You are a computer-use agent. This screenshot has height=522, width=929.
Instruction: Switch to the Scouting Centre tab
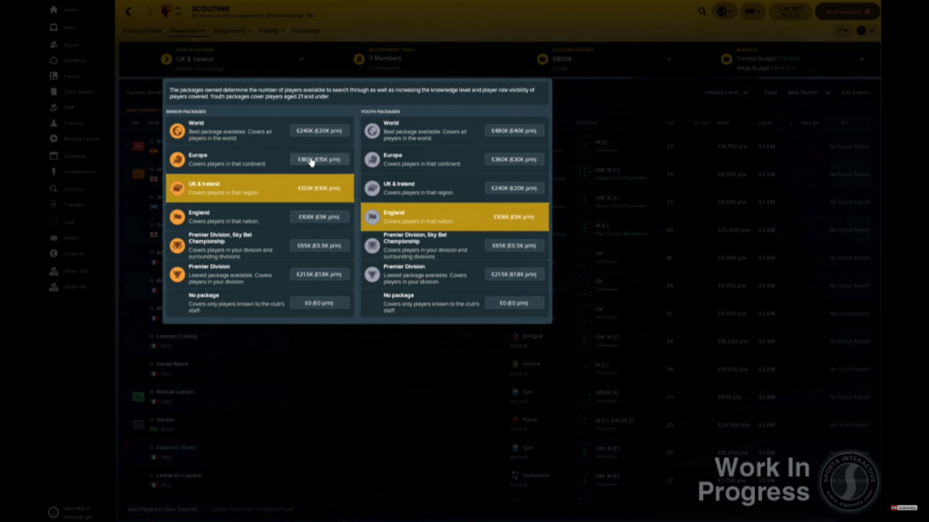click(142, 31)
